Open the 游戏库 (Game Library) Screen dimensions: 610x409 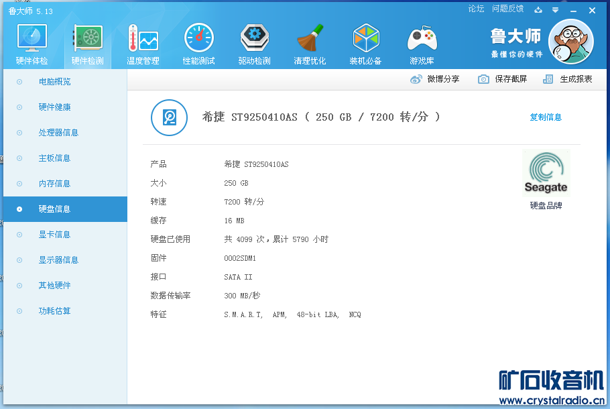coord(421,43)
